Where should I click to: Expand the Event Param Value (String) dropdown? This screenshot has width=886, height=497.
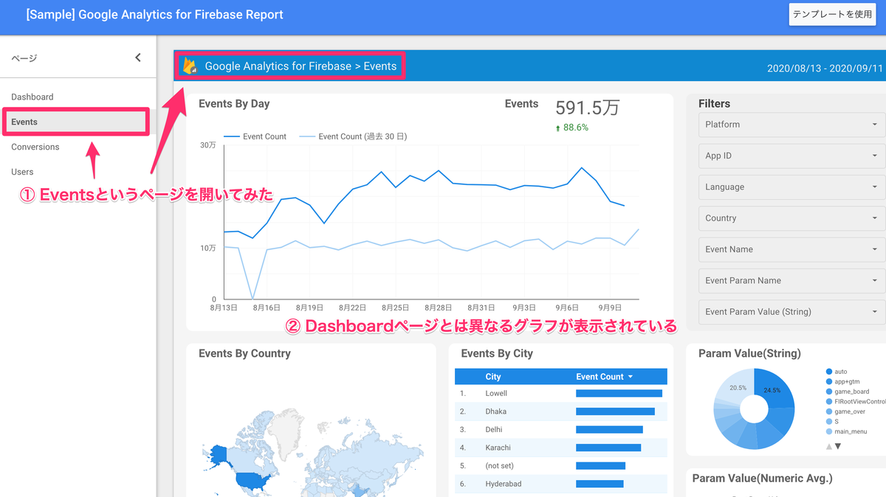(x=791, y=311)
